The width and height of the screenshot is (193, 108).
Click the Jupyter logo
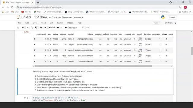[24, 17]
